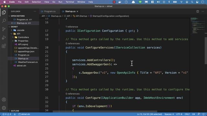Image resolution: width=207 pixels, height=116 pixels.
Task: Change CRLF end-of-line sequence
Action: [187, 114]
